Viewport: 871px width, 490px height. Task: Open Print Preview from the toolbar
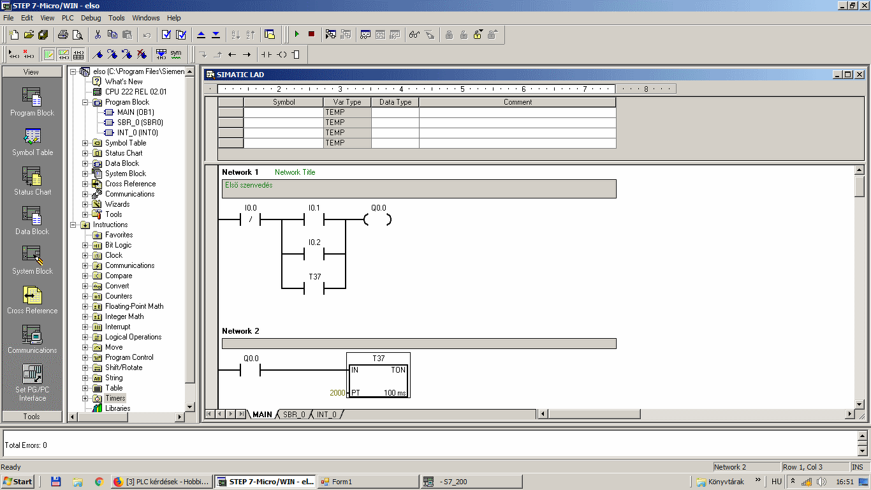click(78, 34)
